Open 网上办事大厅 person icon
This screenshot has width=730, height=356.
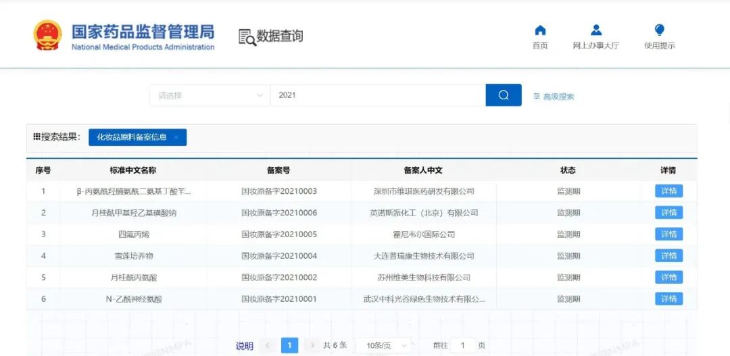coord(596,30)
